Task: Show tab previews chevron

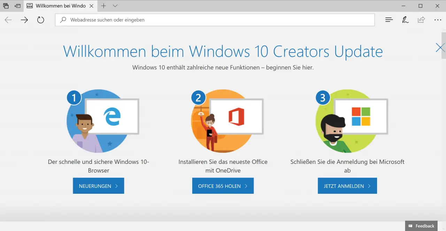Action: pyautogui.click(x=115, y=6)
